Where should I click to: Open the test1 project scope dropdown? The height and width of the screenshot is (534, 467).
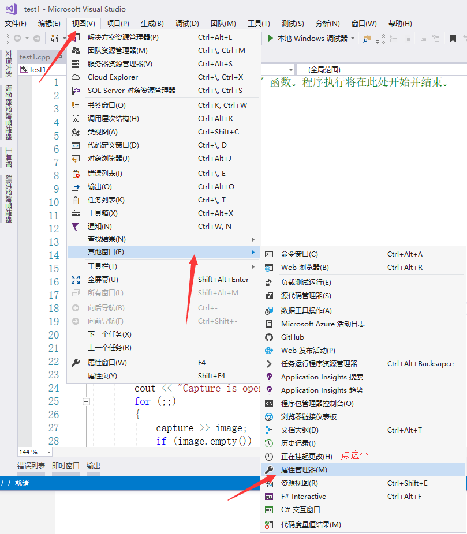[x=291, y=70]
